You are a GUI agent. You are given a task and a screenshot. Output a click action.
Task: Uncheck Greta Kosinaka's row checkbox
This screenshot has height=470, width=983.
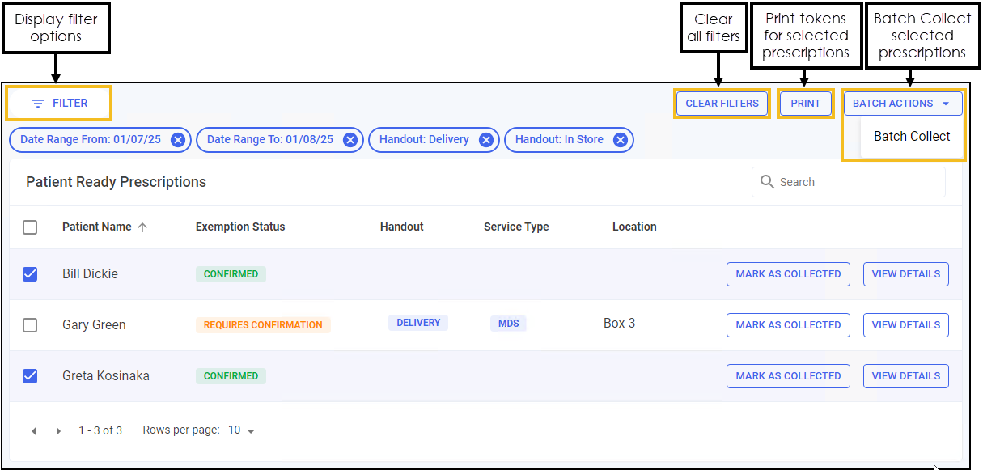[30, 376]
